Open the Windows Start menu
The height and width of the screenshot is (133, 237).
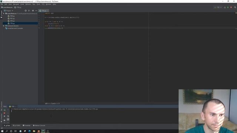[2, 131]
